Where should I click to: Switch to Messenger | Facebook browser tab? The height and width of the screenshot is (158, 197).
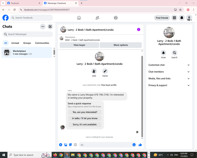60,3
